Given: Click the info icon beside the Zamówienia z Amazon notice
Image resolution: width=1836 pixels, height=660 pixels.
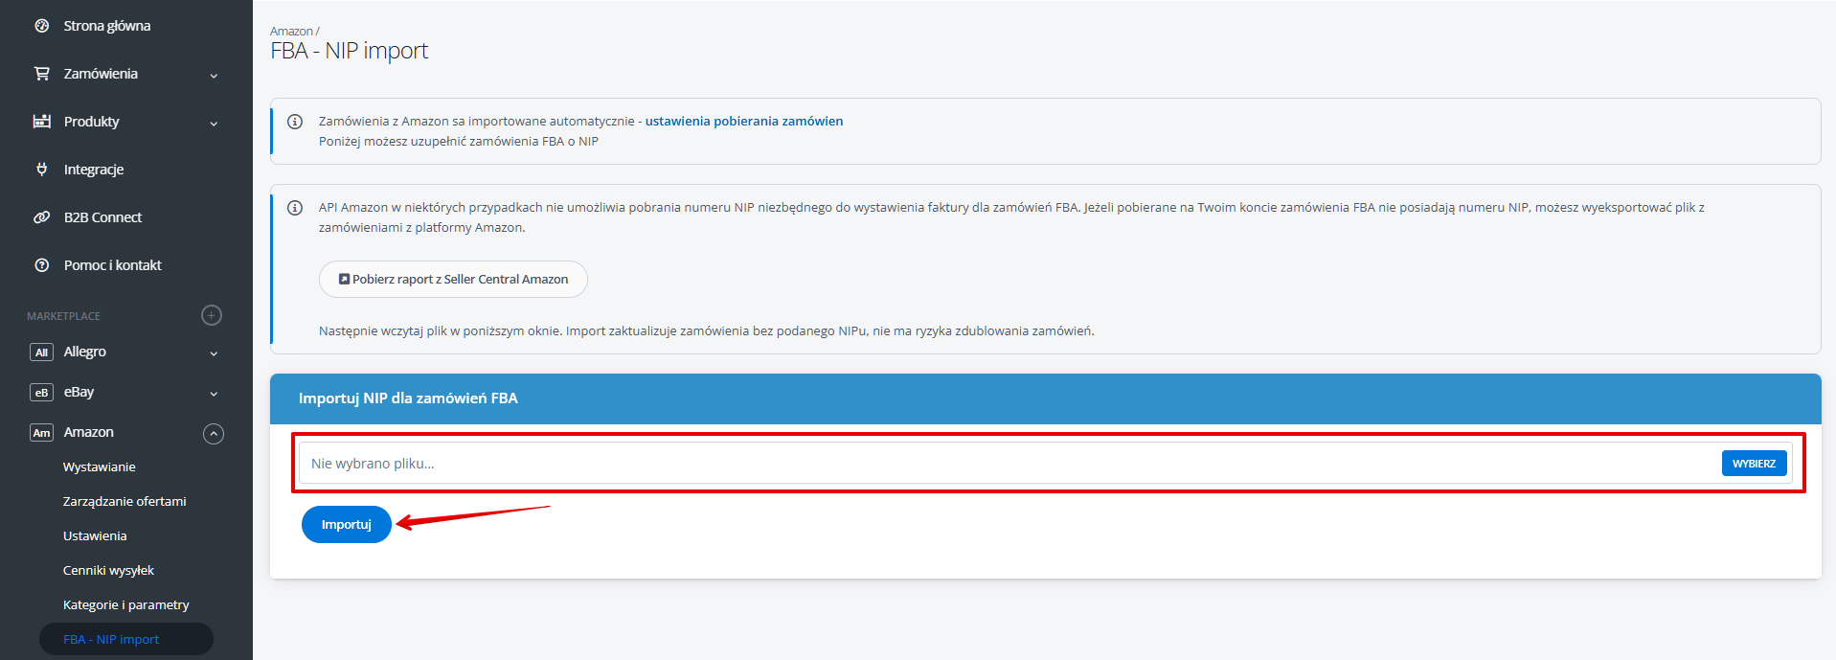Looking at the screenshot, I should [x=295, y=122].
